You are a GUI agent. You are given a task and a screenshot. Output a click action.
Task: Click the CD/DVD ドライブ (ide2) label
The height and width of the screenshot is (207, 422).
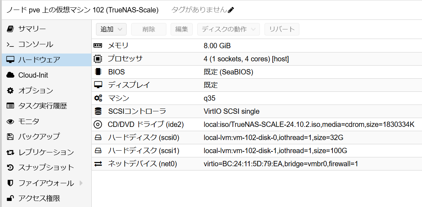pyautogui.click(x=146, y=124)
